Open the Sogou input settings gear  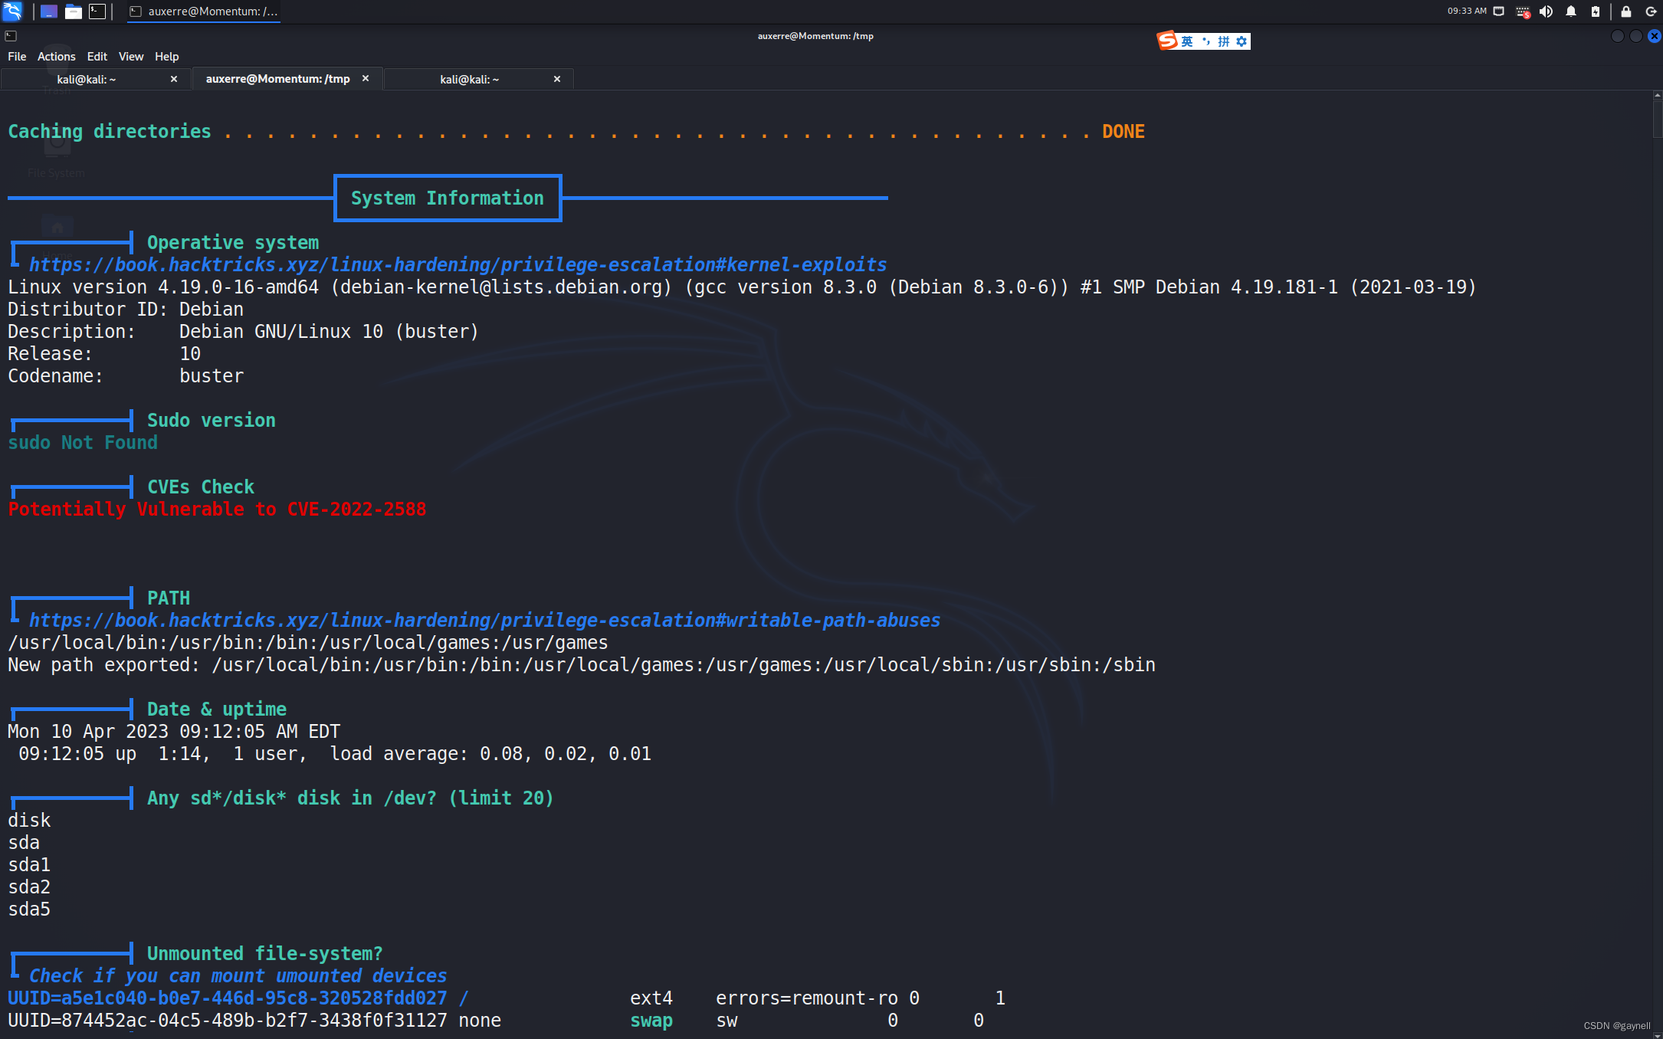(x=1242, y=41)
